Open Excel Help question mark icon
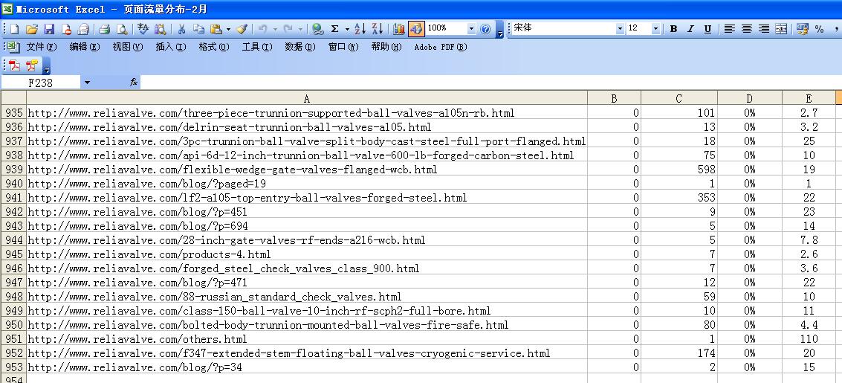 point(485,29)
